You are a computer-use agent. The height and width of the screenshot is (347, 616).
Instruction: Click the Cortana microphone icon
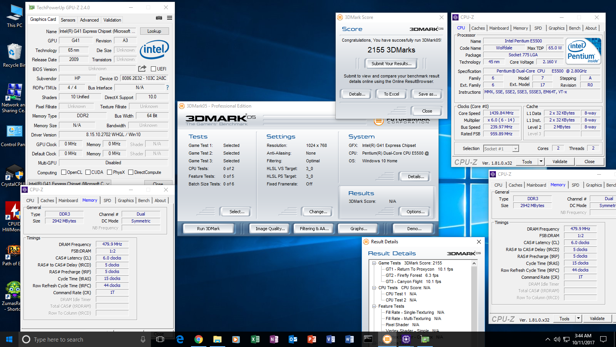click(143, 339)
